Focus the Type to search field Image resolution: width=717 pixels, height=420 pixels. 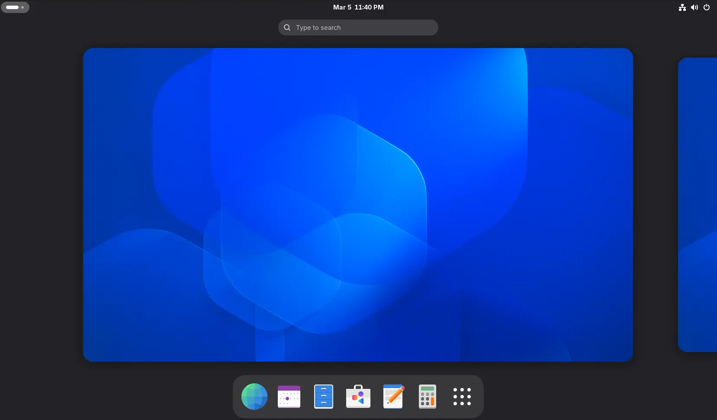[363, 28]
